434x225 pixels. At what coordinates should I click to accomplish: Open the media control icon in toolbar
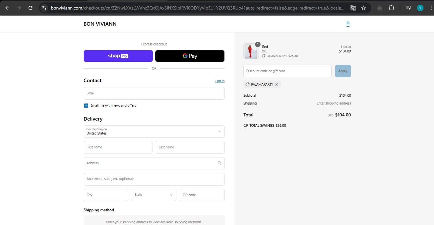tap(409, 8)
